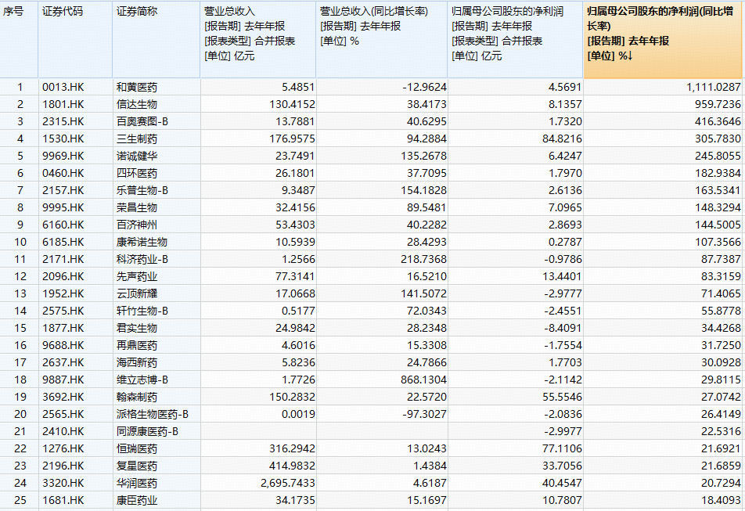Click empty revenue cell for 同源康医药-B
Viewport: 745px width, 511px height.
[257, 431]
